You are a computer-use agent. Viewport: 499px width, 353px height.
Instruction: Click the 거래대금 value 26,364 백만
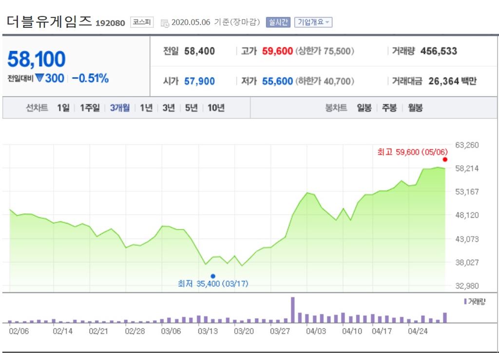[x=452, y=81]
